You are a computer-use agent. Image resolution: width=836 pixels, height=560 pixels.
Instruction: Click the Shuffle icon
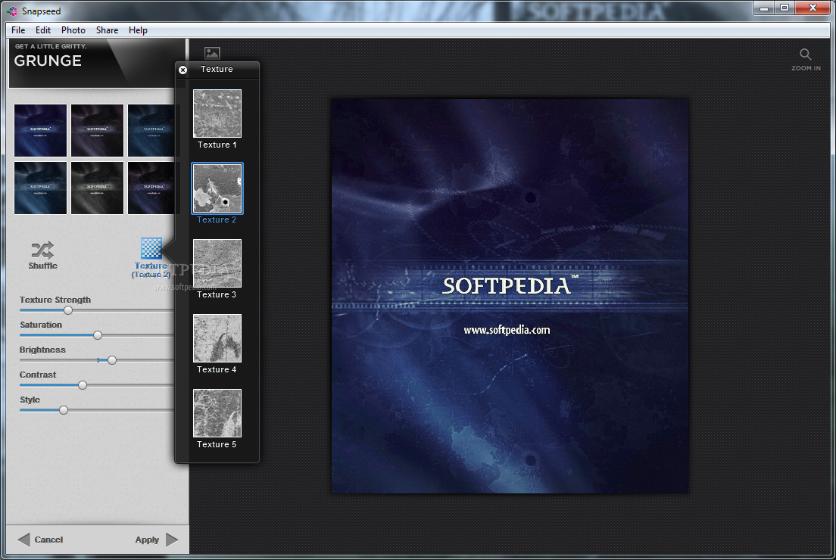click(x=42, y=250)
